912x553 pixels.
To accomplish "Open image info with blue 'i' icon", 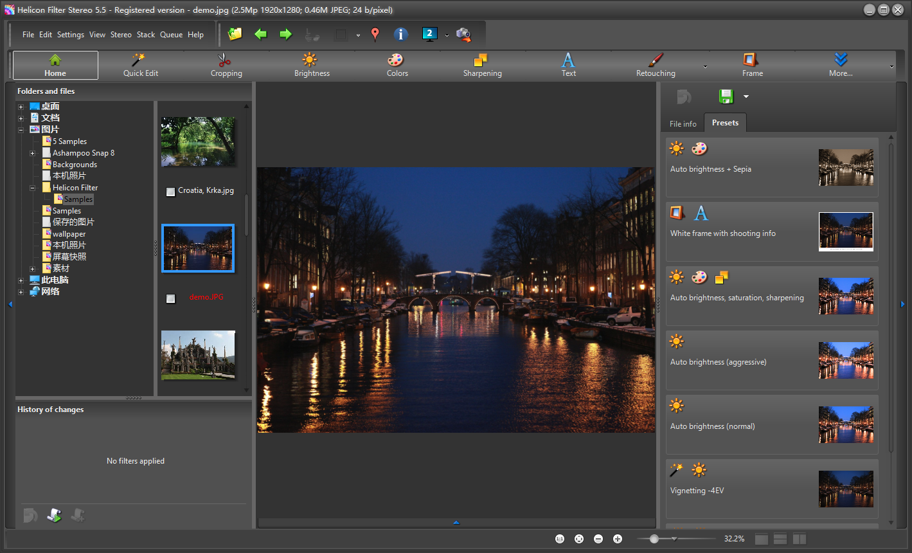I will point(400,35).
